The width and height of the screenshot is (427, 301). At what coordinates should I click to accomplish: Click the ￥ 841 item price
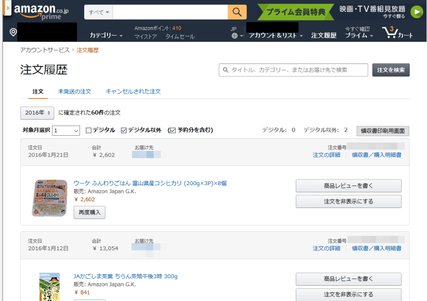coord(82,292)
